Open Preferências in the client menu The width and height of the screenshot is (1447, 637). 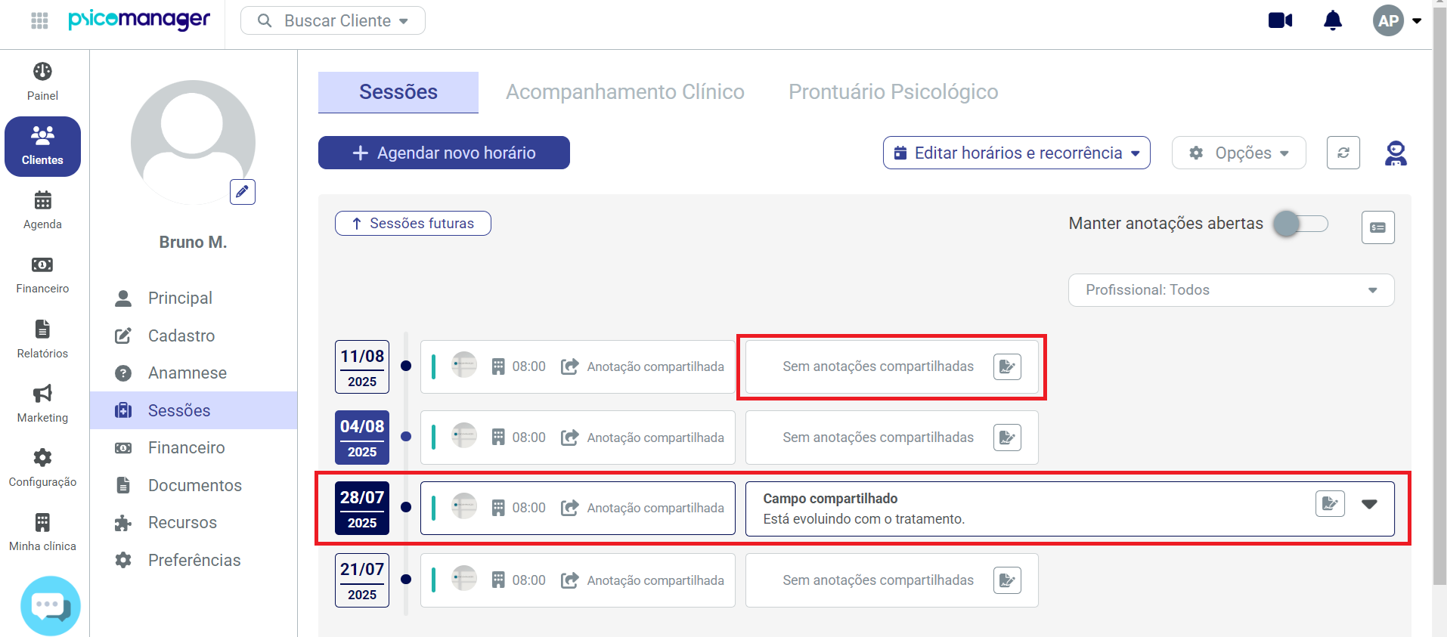tap(194, 560)
